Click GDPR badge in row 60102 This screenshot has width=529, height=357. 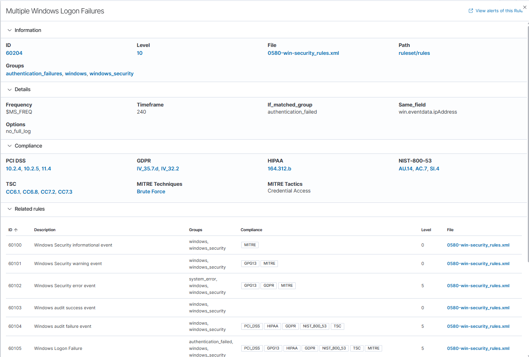(x=269, y=286)
